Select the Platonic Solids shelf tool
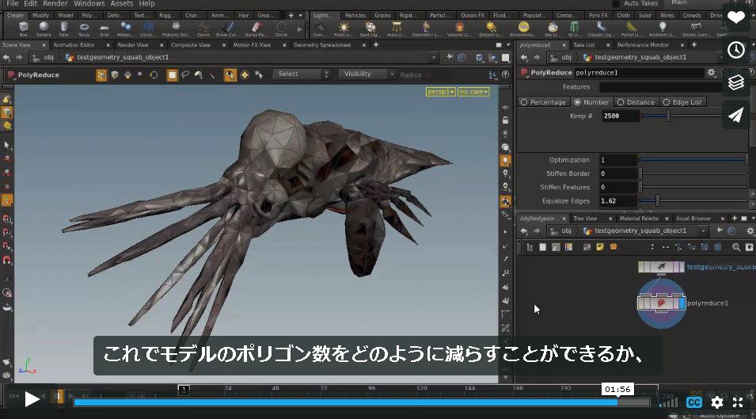The width and height of the screenshot is (756, 419). click(x=176, y=29)
